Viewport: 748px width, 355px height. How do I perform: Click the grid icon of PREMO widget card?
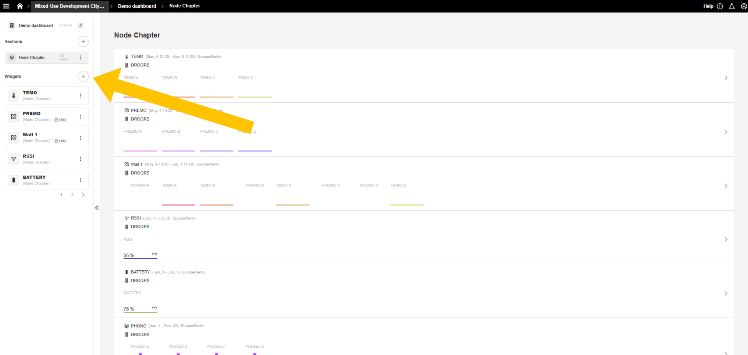(x=14, y=117)
